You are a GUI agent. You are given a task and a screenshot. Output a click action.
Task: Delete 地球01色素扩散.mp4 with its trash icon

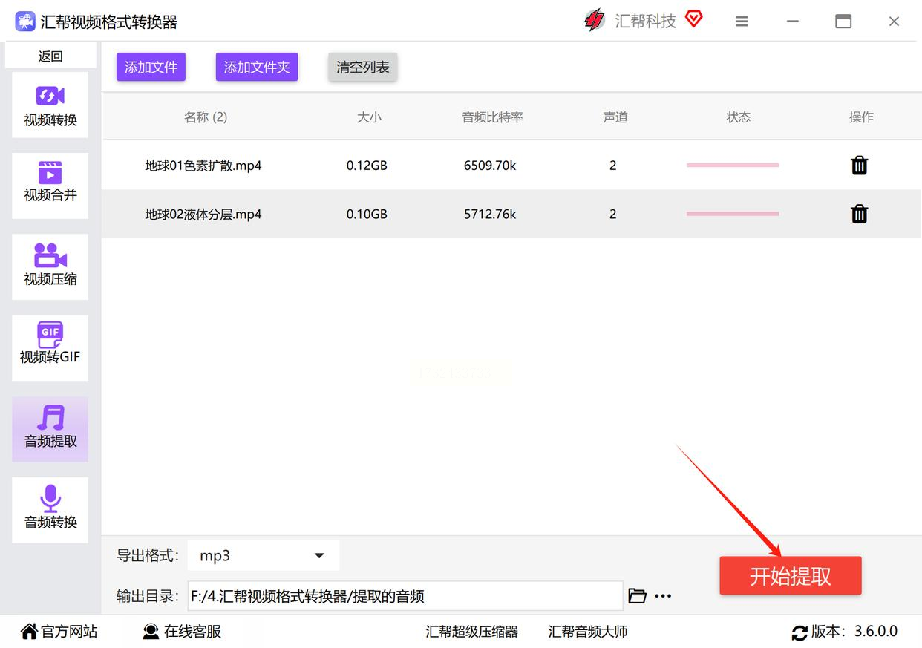pyautogui.click(x=859, y=165)
